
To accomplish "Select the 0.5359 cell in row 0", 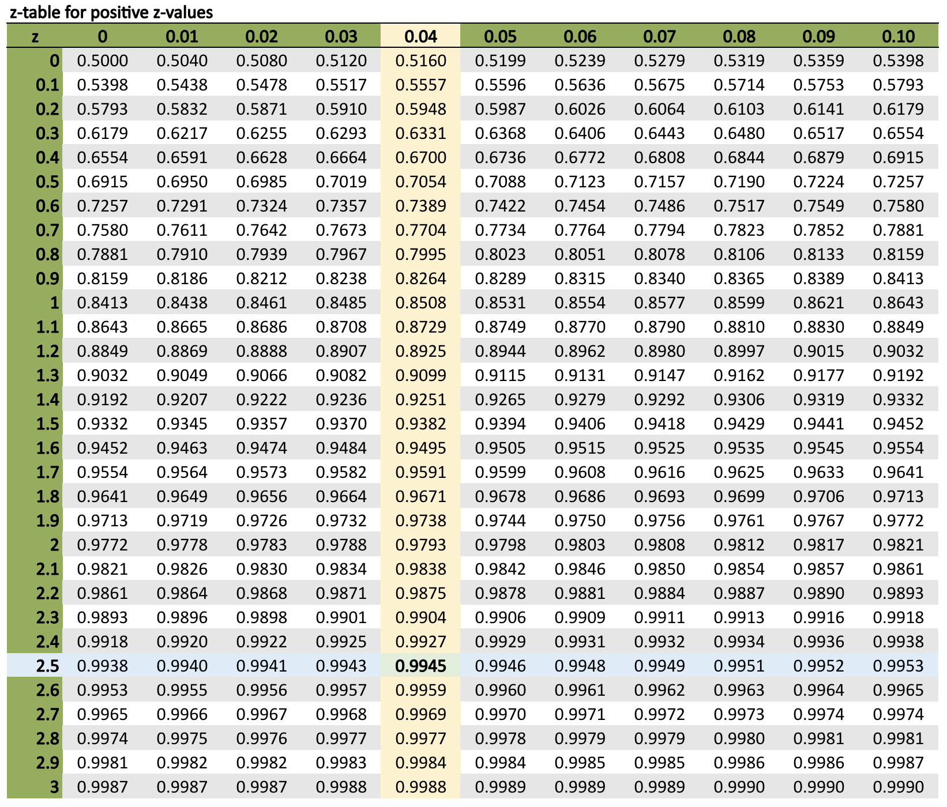I will click(818, 61).
